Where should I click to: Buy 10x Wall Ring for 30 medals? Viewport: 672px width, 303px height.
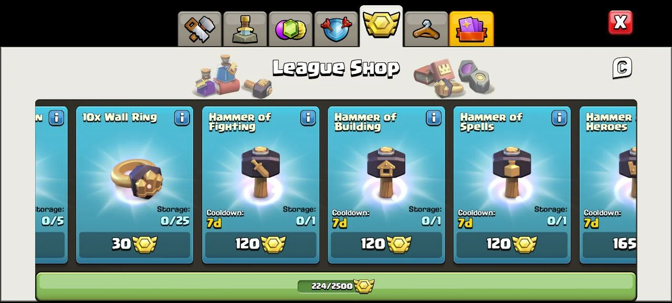coord(135,245)
